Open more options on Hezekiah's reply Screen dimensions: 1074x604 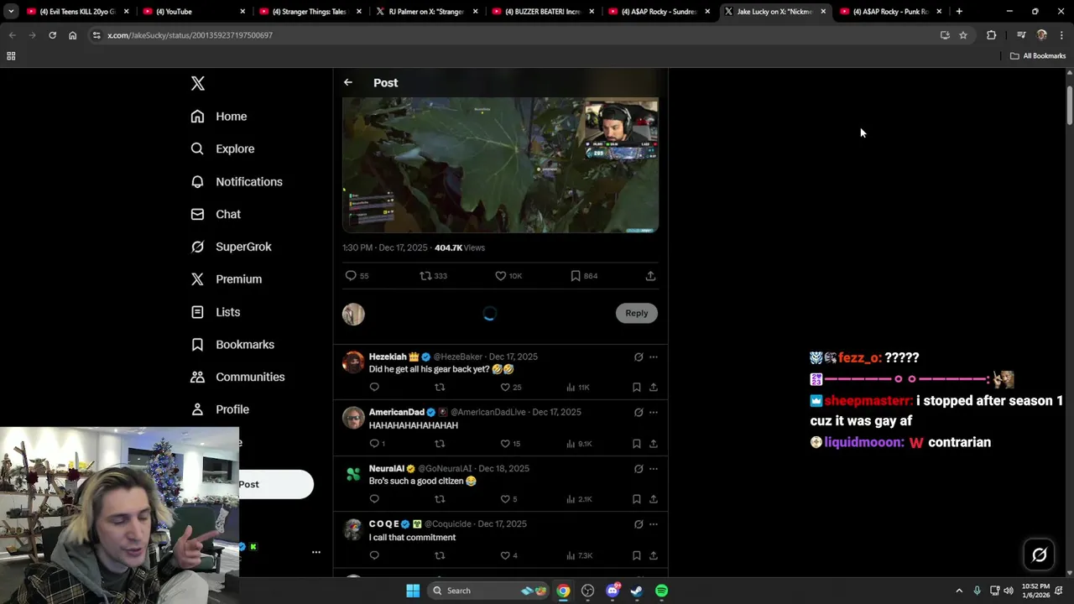coord(654,357)
